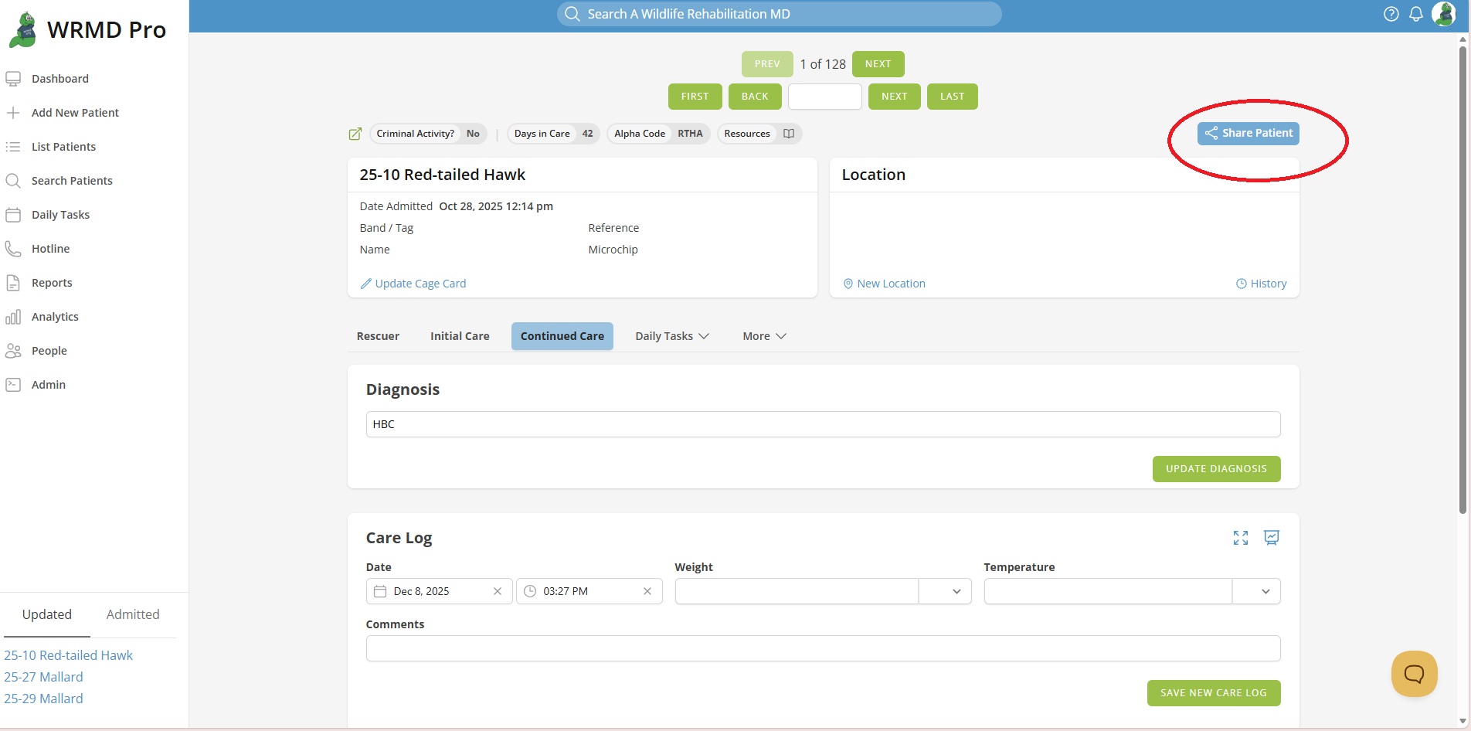Open recent patient 25-27 Mallard
Screen dimensions: 1471x731
tap(43, 677)
